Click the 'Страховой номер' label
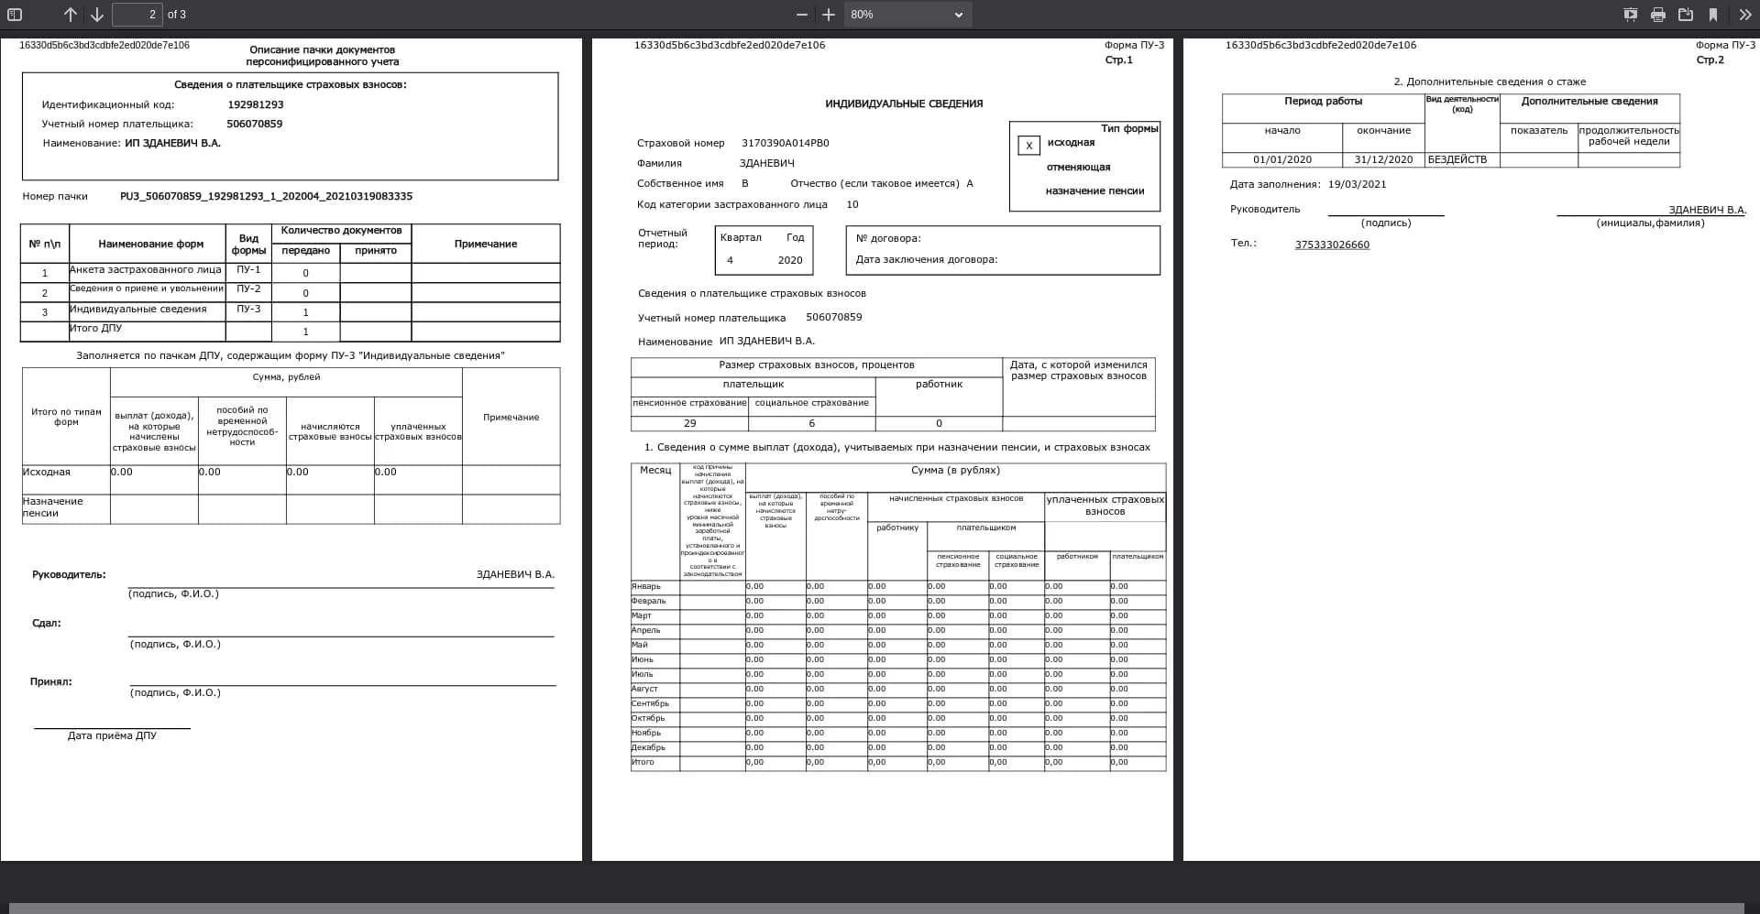Screen dimensions: 1760x914 [x=680, y=143]
